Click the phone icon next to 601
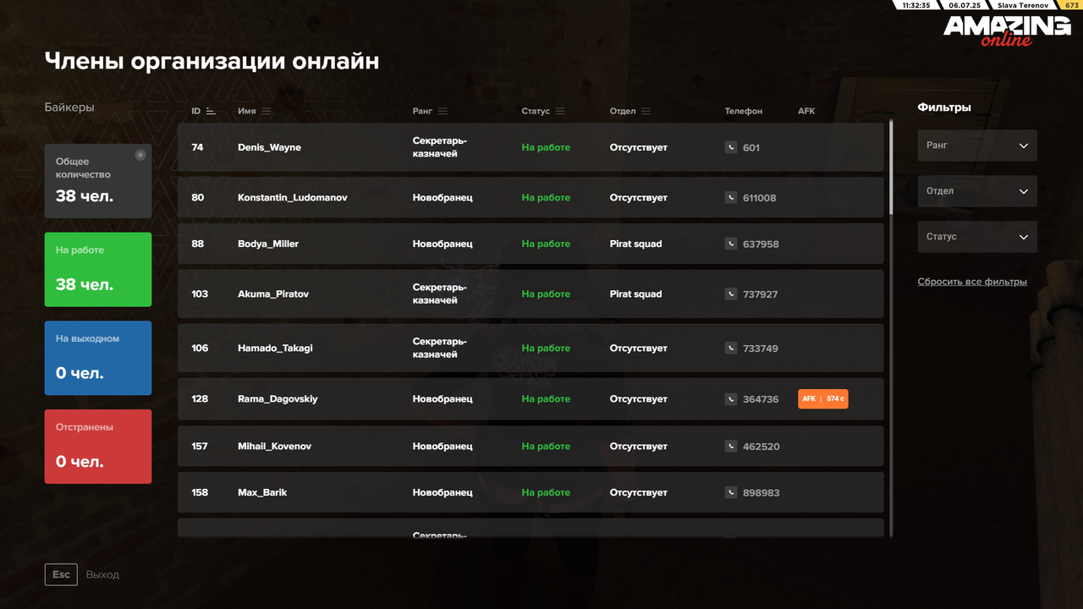This screenshot has height=609, width=1083. [x=729, y=147]
